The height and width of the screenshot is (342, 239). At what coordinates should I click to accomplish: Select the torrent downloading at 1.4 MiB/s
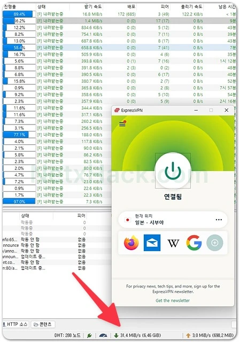pos(119,21)
